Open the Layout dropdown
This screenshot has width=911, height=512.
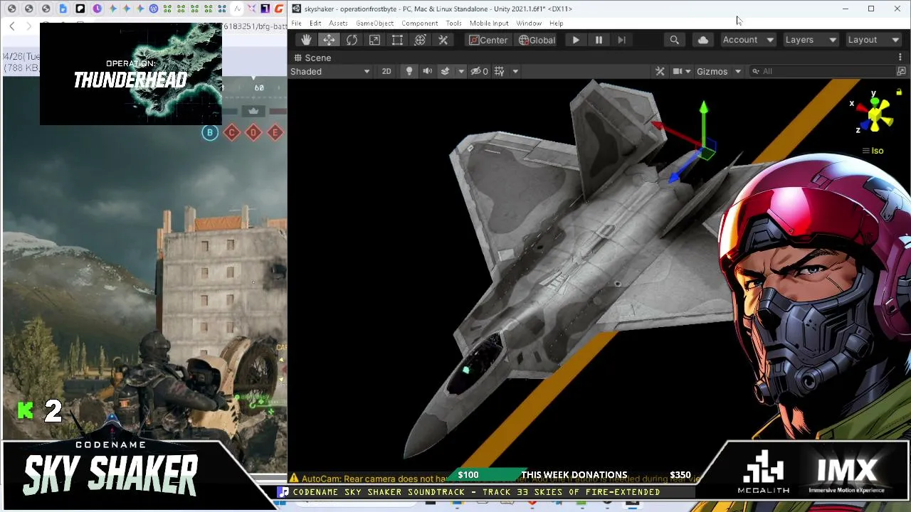(x=873, y=40)
